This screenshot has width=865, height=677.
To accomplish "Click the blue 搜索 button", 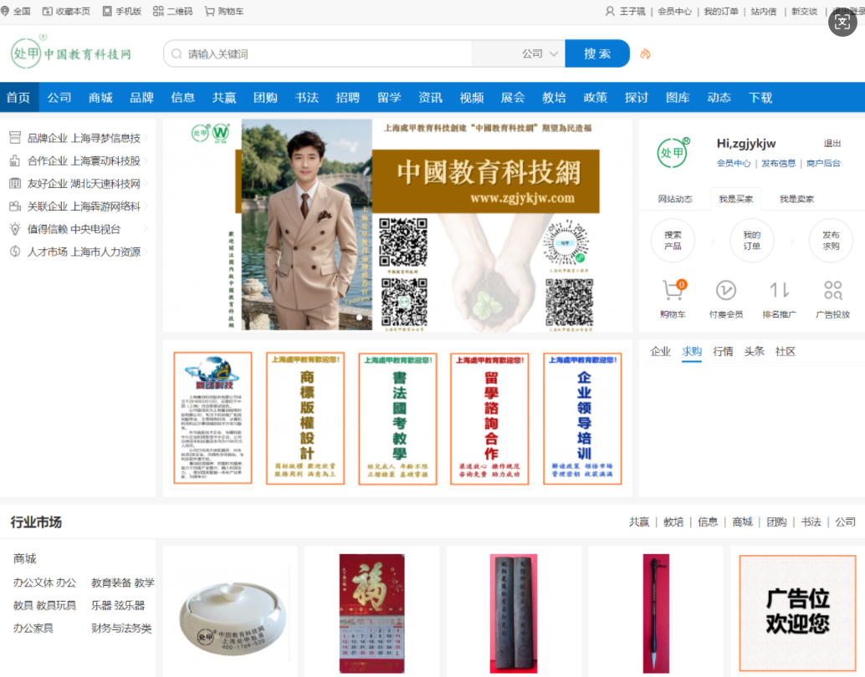I will coord(597,53).
